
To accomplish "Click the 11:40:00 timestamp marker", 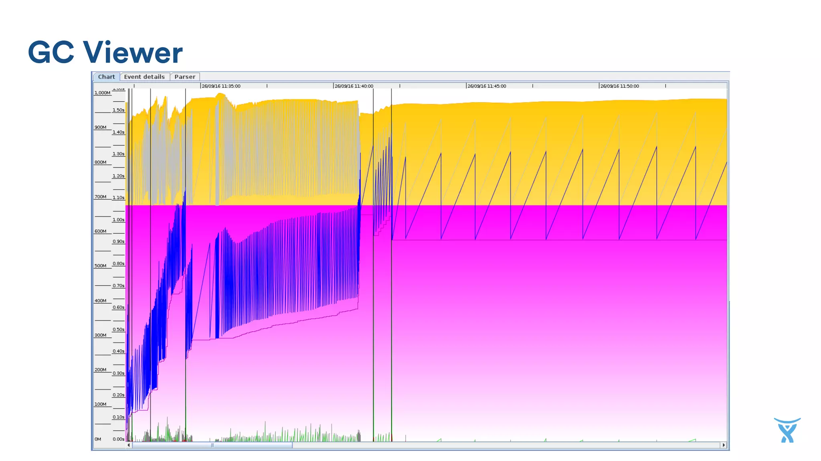I will (354, 86).
